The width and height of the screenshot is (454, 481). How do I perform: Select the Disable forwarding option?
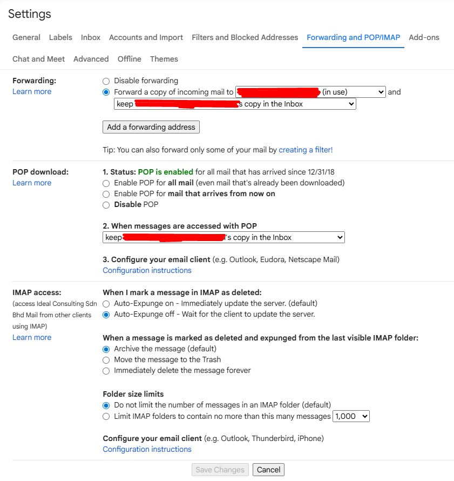(106, 81)
